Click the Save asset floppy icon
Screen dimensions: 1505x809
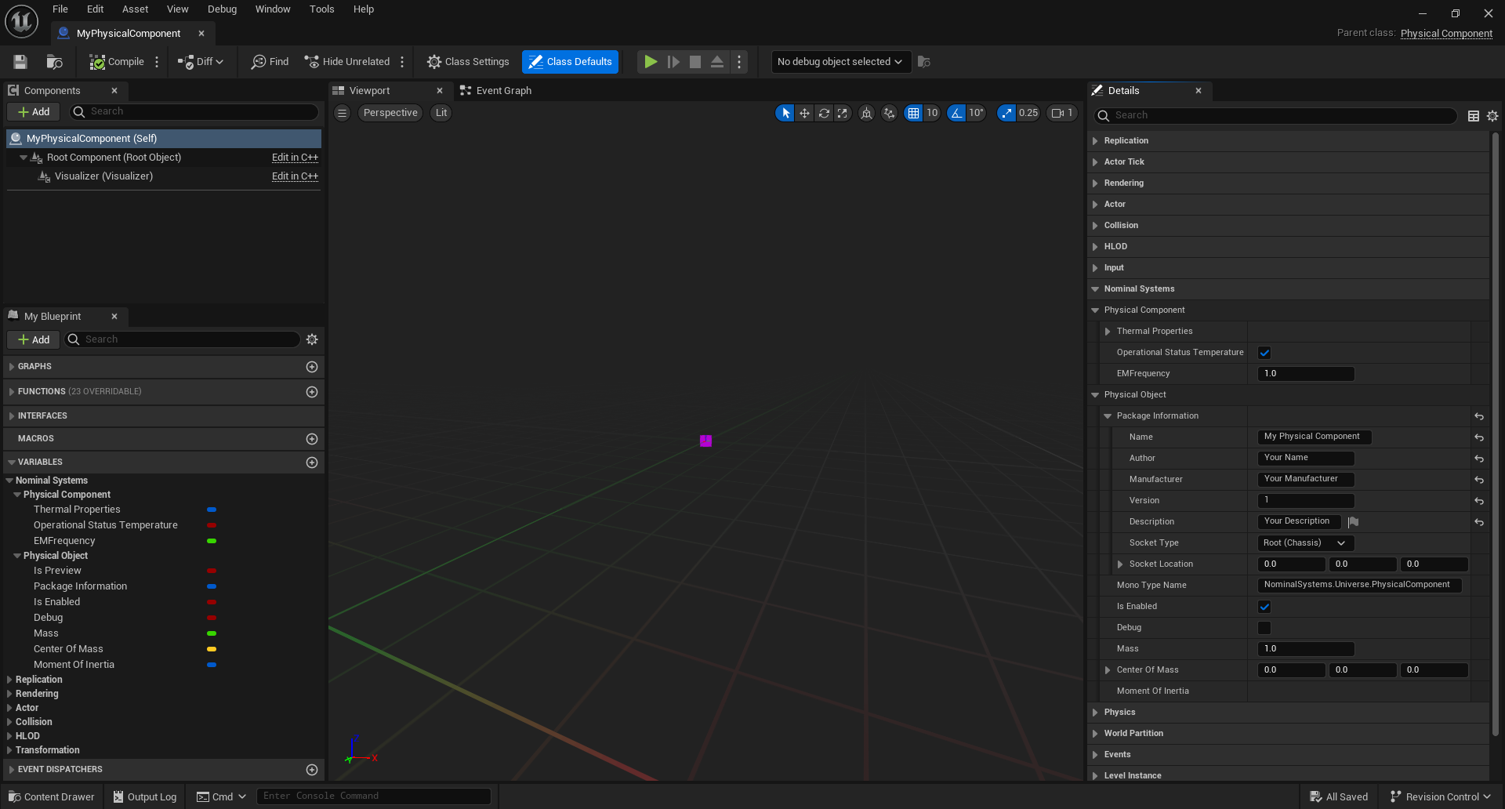(x=21, y=62)
